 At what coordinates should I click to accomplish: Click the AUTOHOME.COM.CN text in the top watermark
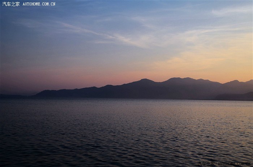39,4
